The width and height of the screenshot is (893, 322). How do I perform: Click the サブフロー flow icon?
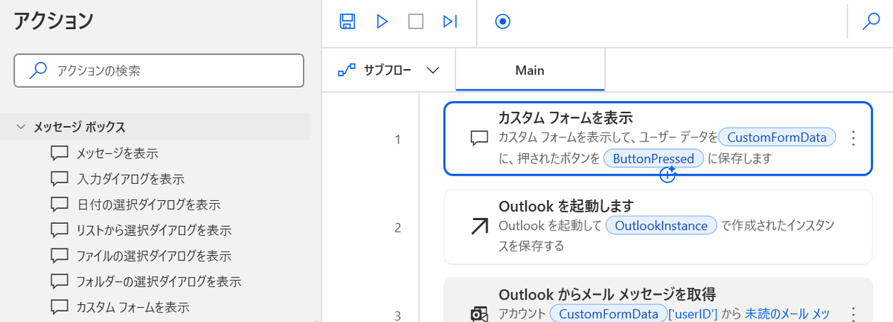tap(346, 71)
